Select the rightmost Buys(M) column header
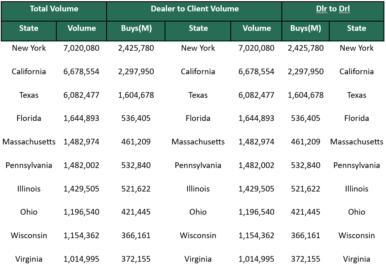 click(306, 28)
